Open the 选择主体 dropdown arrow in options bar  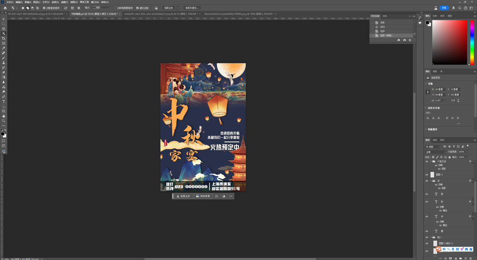[x=178, y=8]
